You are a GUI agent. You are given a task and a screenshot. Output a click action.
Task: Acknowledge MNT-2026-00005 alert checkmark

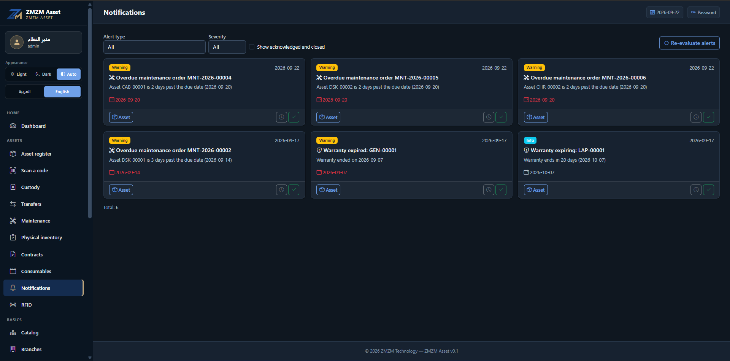[501, 117]
